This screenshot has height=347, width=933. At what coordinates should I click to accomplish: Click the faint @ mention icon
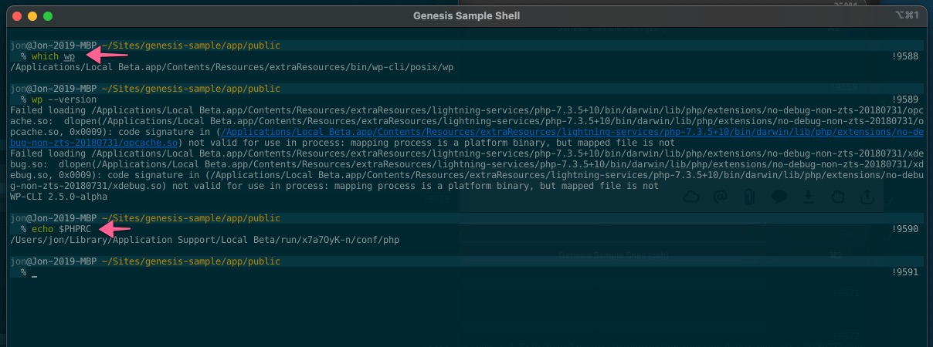[x=720, y=197]
